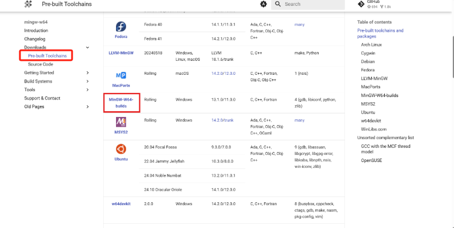
Task: Open the MinGW-W64-builds link
Action: [121, 103]
